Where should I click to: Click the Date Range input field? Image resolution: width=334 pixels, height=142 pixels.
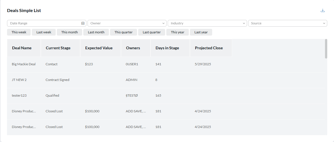point(44,23)
